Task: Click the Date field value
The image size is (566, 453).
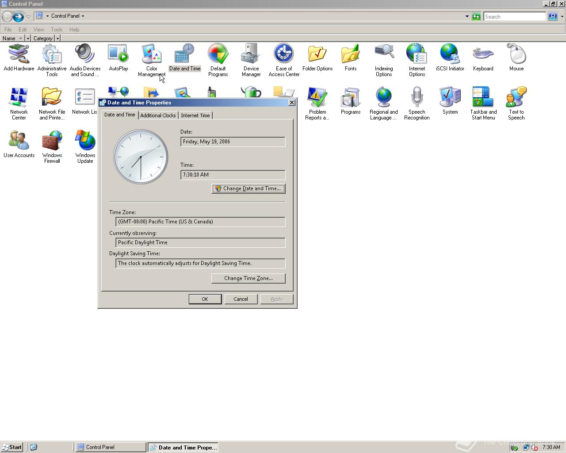Action: (x=233, y=142)
